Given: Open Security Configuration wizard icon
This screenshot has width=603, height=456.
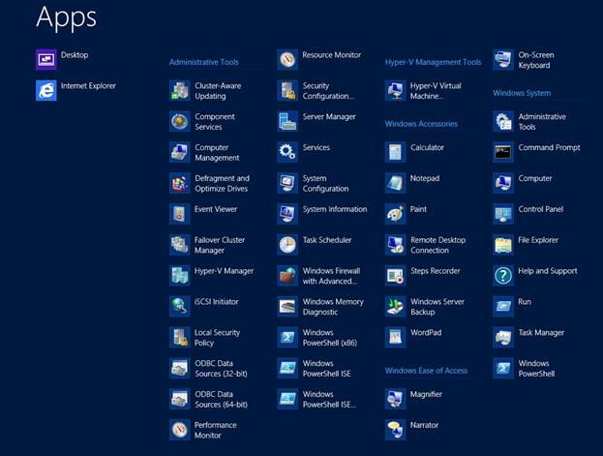Looking at the screenshot, I should pyautogui.click(x=287, y=90).
